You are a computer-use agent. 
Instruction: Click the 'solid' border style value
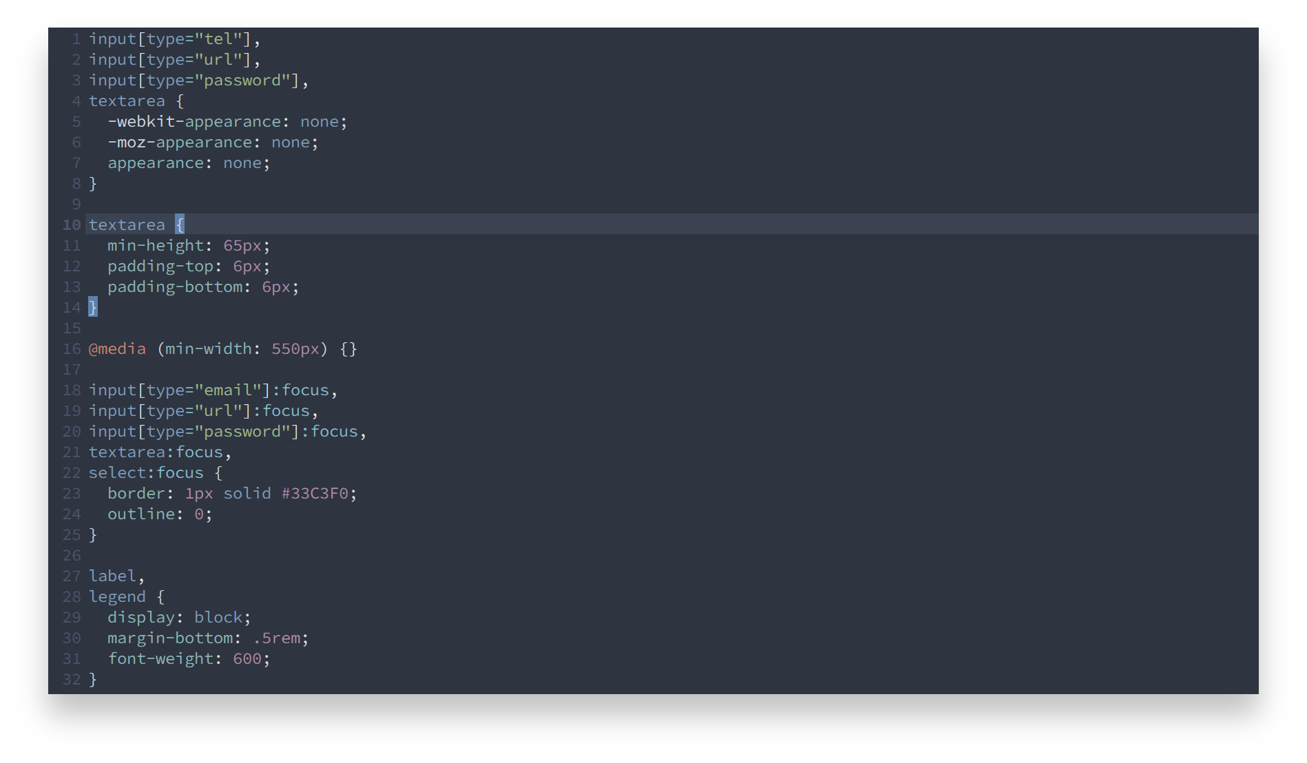tap(247, 494)
